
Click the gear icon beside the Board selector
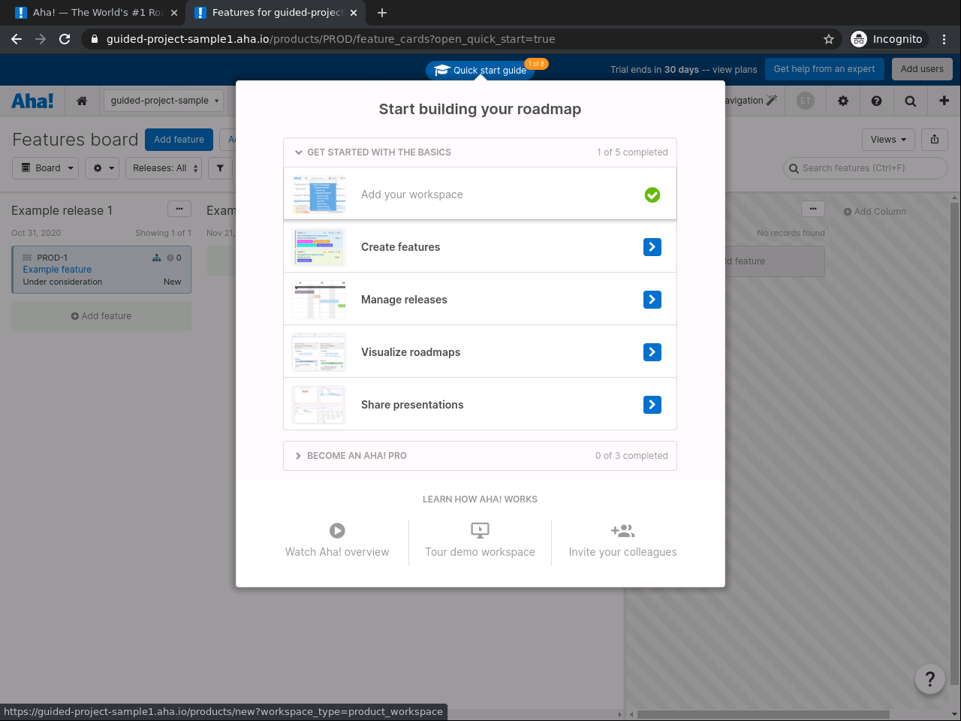coord(102,167)
